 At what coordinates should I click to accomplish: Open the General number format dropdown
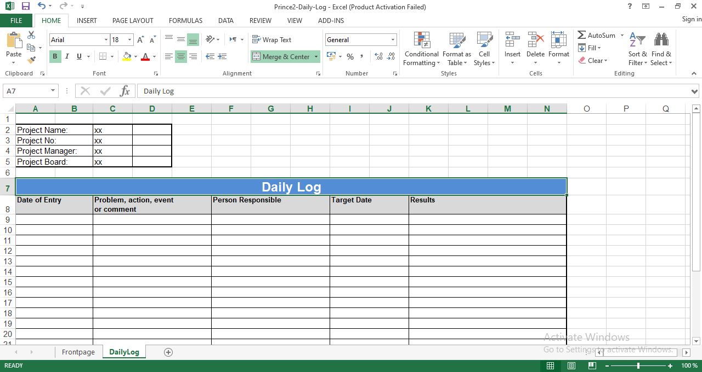[393, 39]
